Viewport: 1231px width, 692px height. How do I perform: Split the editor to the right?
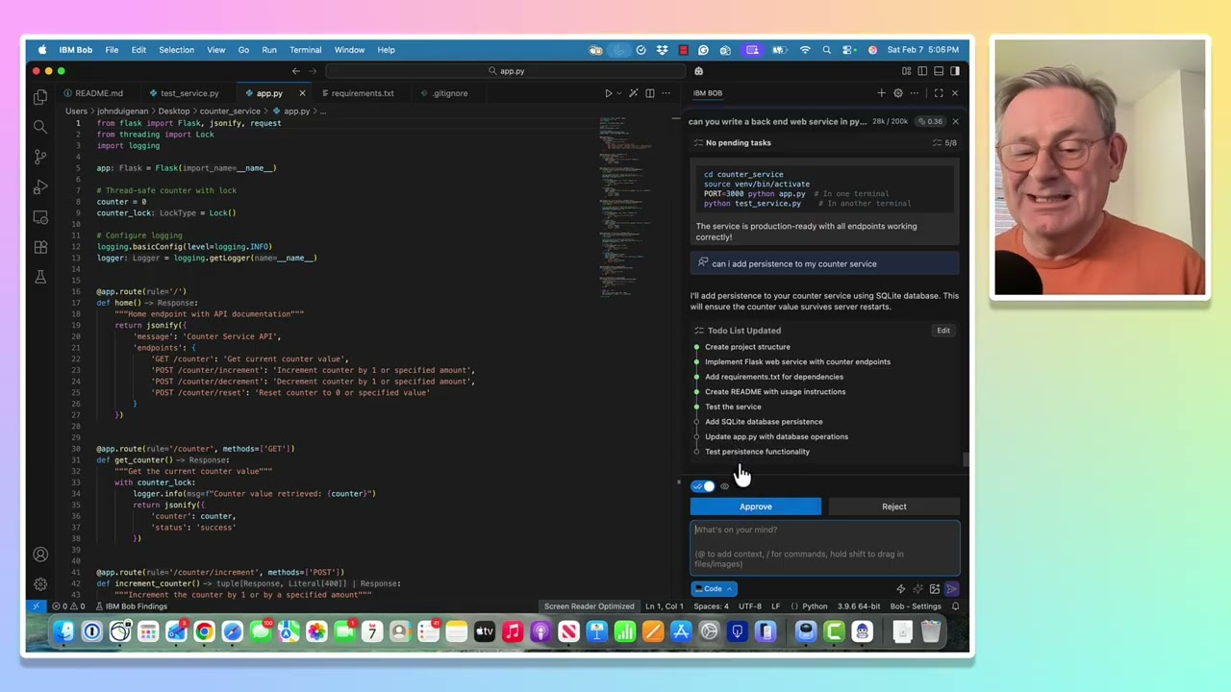[x=650, y=93]
